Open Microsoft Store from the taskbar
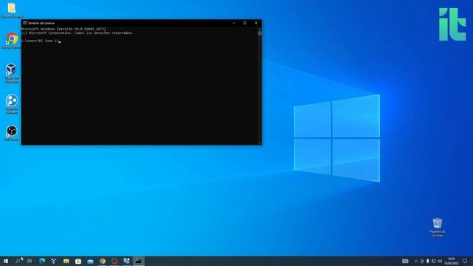This screenshot has height=266, width=473. [x=78, y=261]
